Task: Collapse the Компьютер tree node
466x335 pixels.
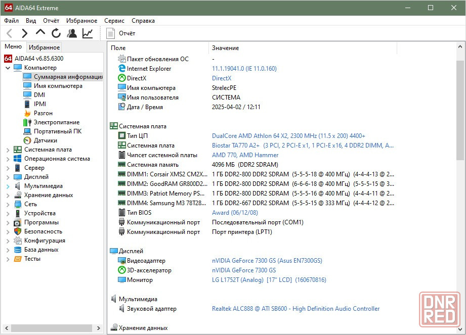Action: point(8,68)
